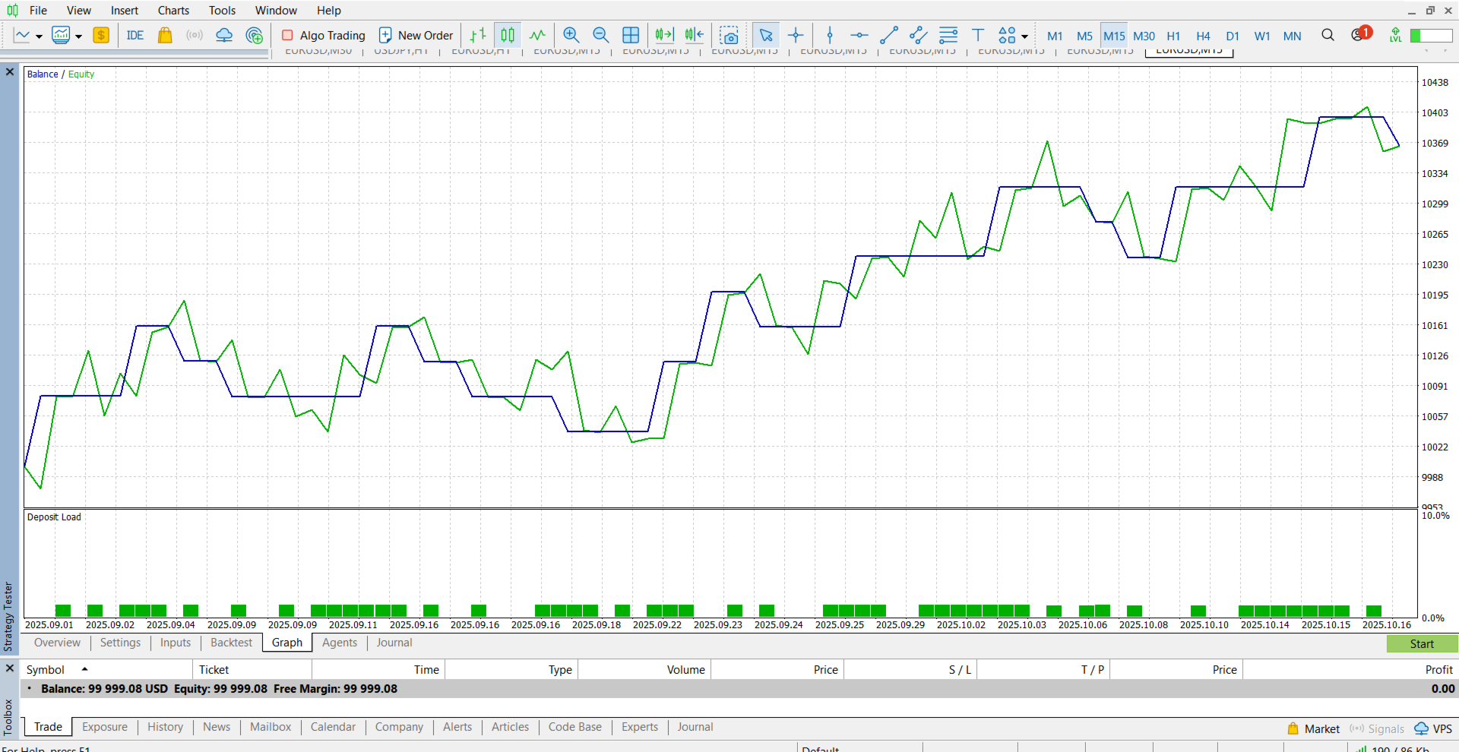The width and height of the screenshot is (1459, 752).
Task: Sort the trade list by Symbol column
Action: [46, 669]
